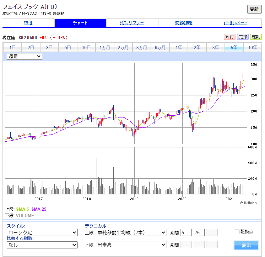The height and width of the screenshot is (257, 265).
Task: Select the 3日 chart range
Action: click(49, 47)
